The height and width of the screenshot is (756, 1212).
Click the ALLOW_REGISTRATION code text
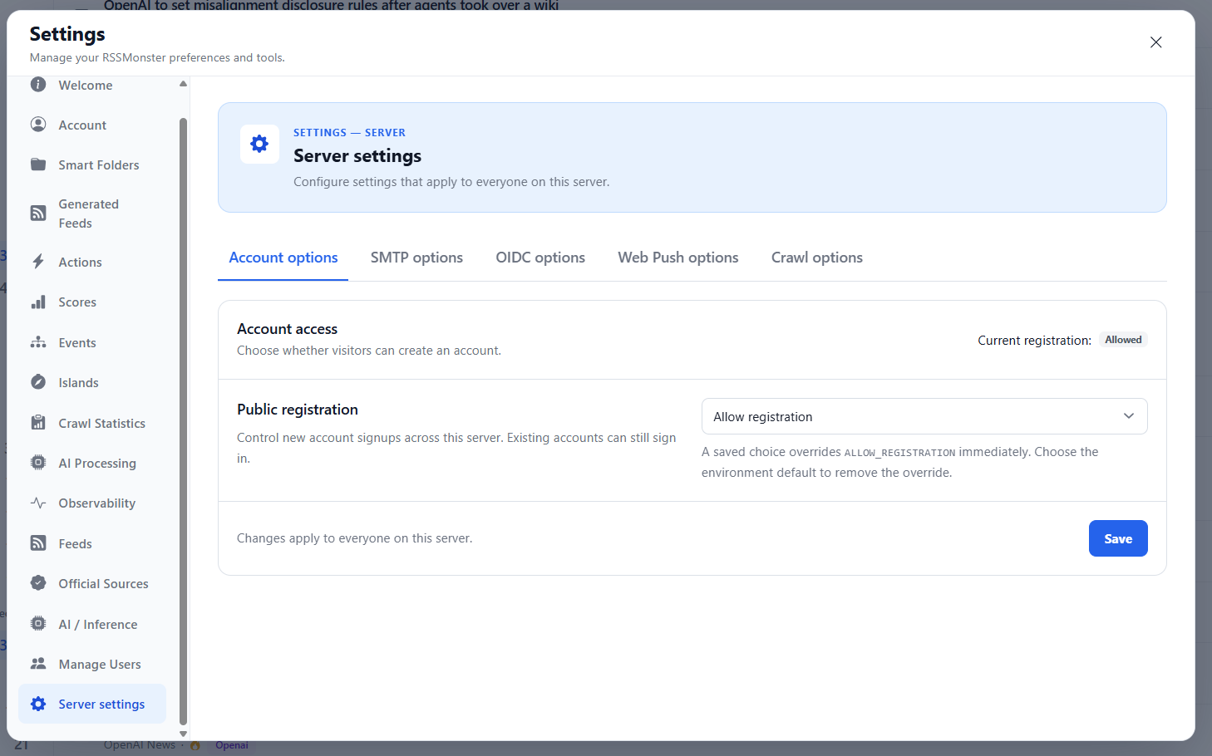click(x=899, y=453)
